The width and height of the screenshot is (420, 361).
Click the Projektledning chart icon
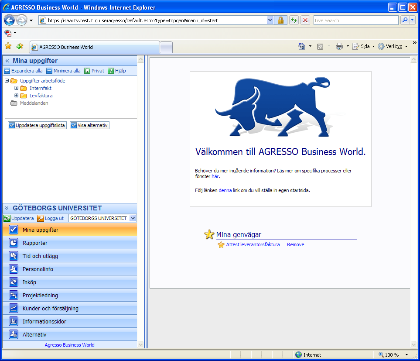pos(14,296)
